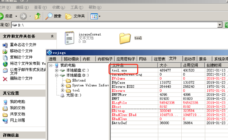Open My Computer under Other Places

click(17, 102)
